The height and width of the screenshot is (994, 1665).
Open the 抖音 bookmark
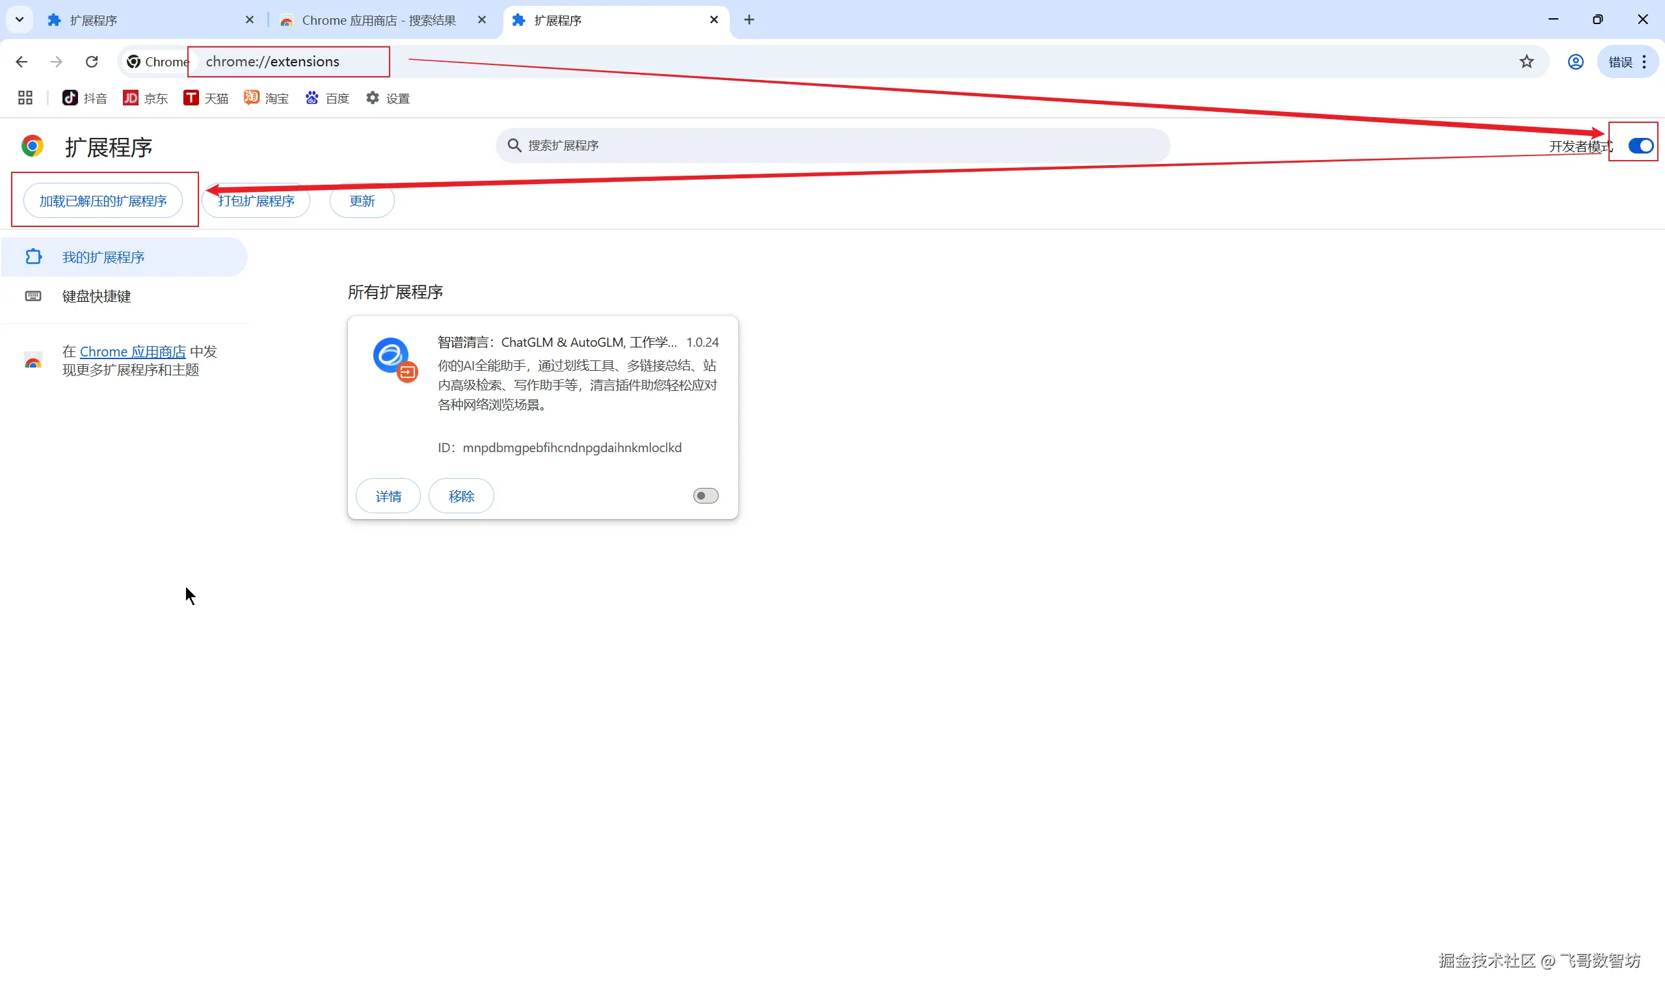[x=85, y=98]
